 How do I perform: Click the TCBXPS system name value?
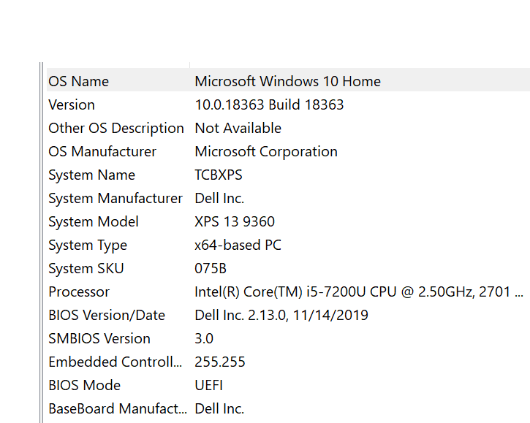(219, 175)
